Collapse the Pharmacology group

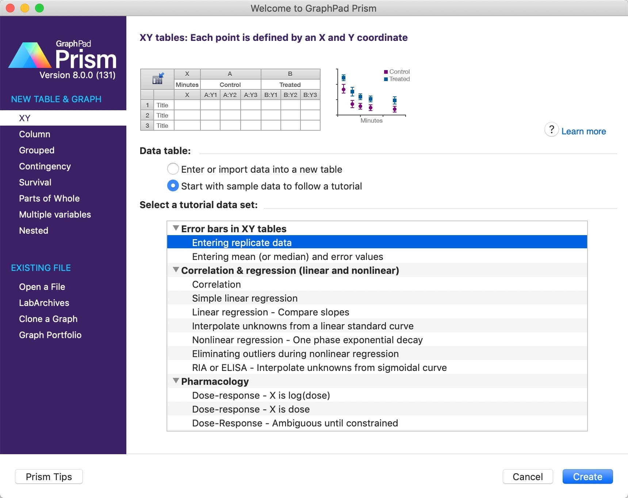coord(176,381)
